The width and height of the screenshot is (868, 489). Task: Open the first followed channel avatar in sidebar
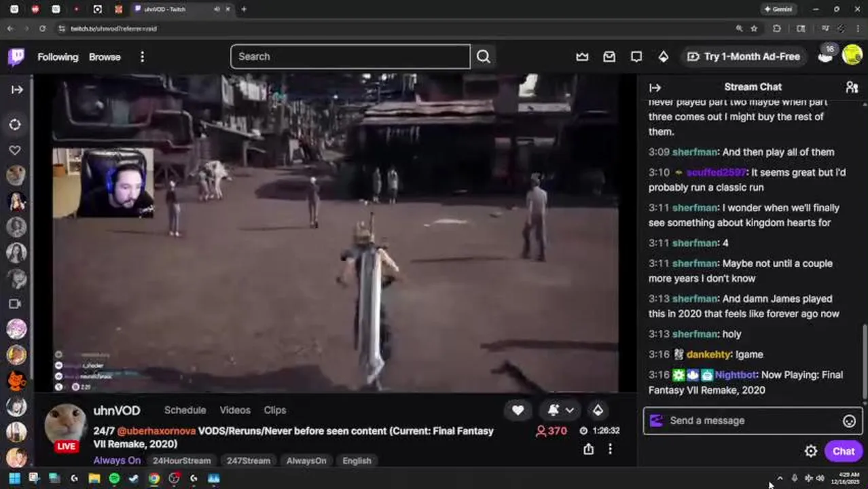coord(16,175)
